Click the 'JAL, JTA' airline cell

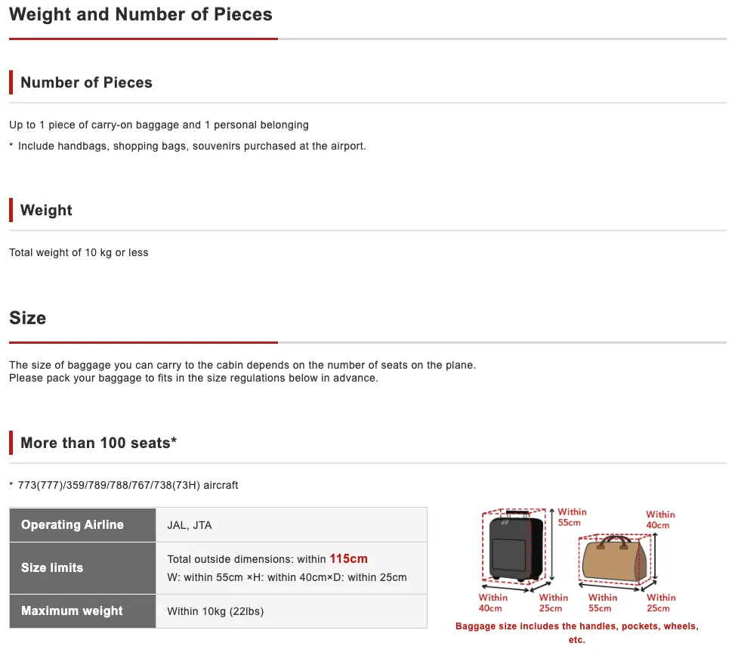click(x=291, y=525)
